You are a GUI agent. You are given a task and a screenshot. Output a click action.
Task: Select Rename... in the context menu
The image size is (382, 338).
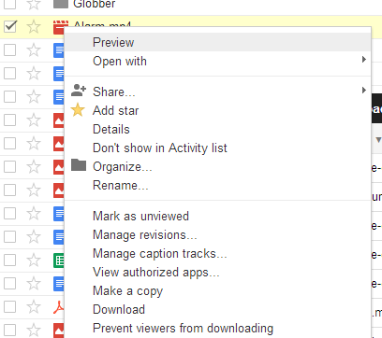(217, 185)
